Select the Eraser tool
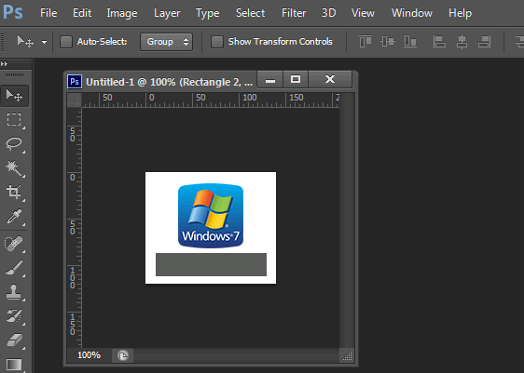The height and width of the screenshot is (373, 524). (14, 340)
